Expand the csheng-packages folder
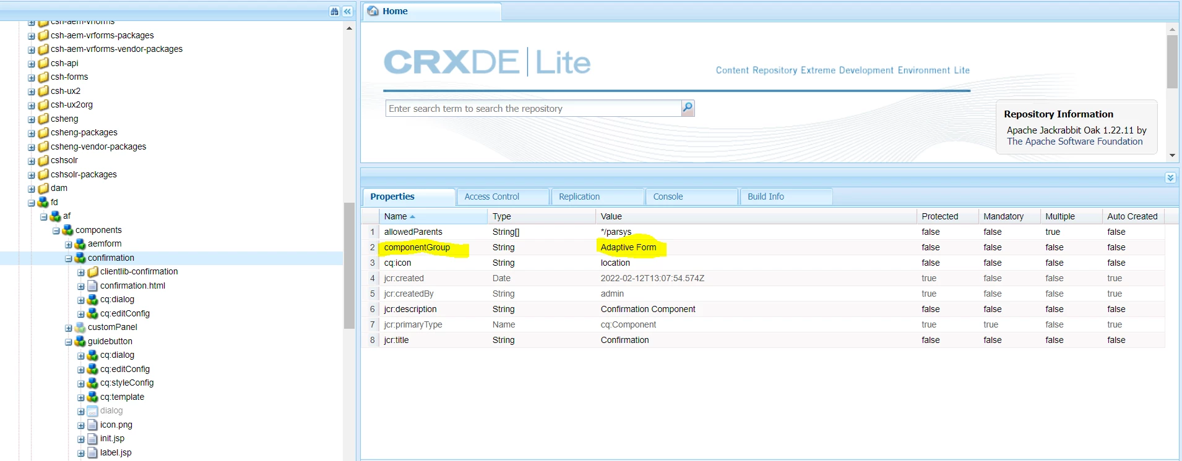The image size is (1182, 461). pos(32,133)
